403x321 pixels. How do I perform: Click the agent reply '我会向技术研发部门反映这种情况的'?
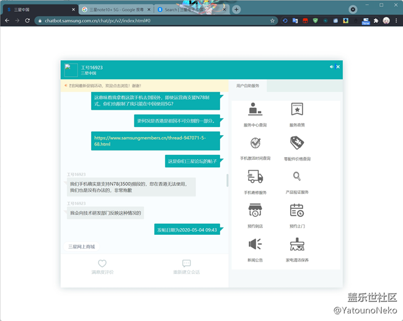click(105, 213)
